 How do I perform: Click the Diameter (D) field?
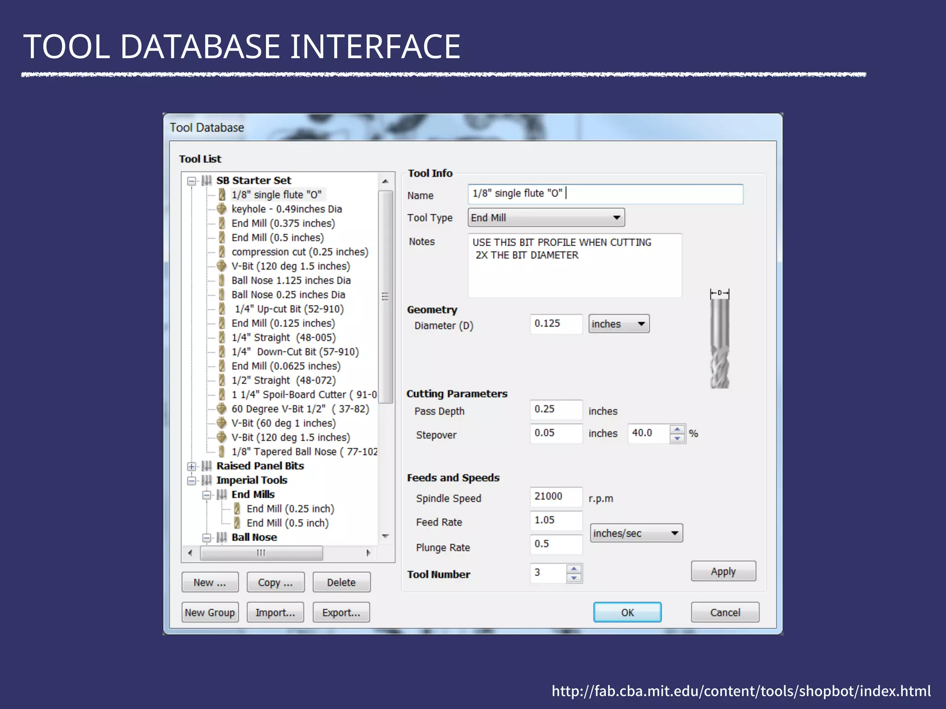(x=557, y=324)
